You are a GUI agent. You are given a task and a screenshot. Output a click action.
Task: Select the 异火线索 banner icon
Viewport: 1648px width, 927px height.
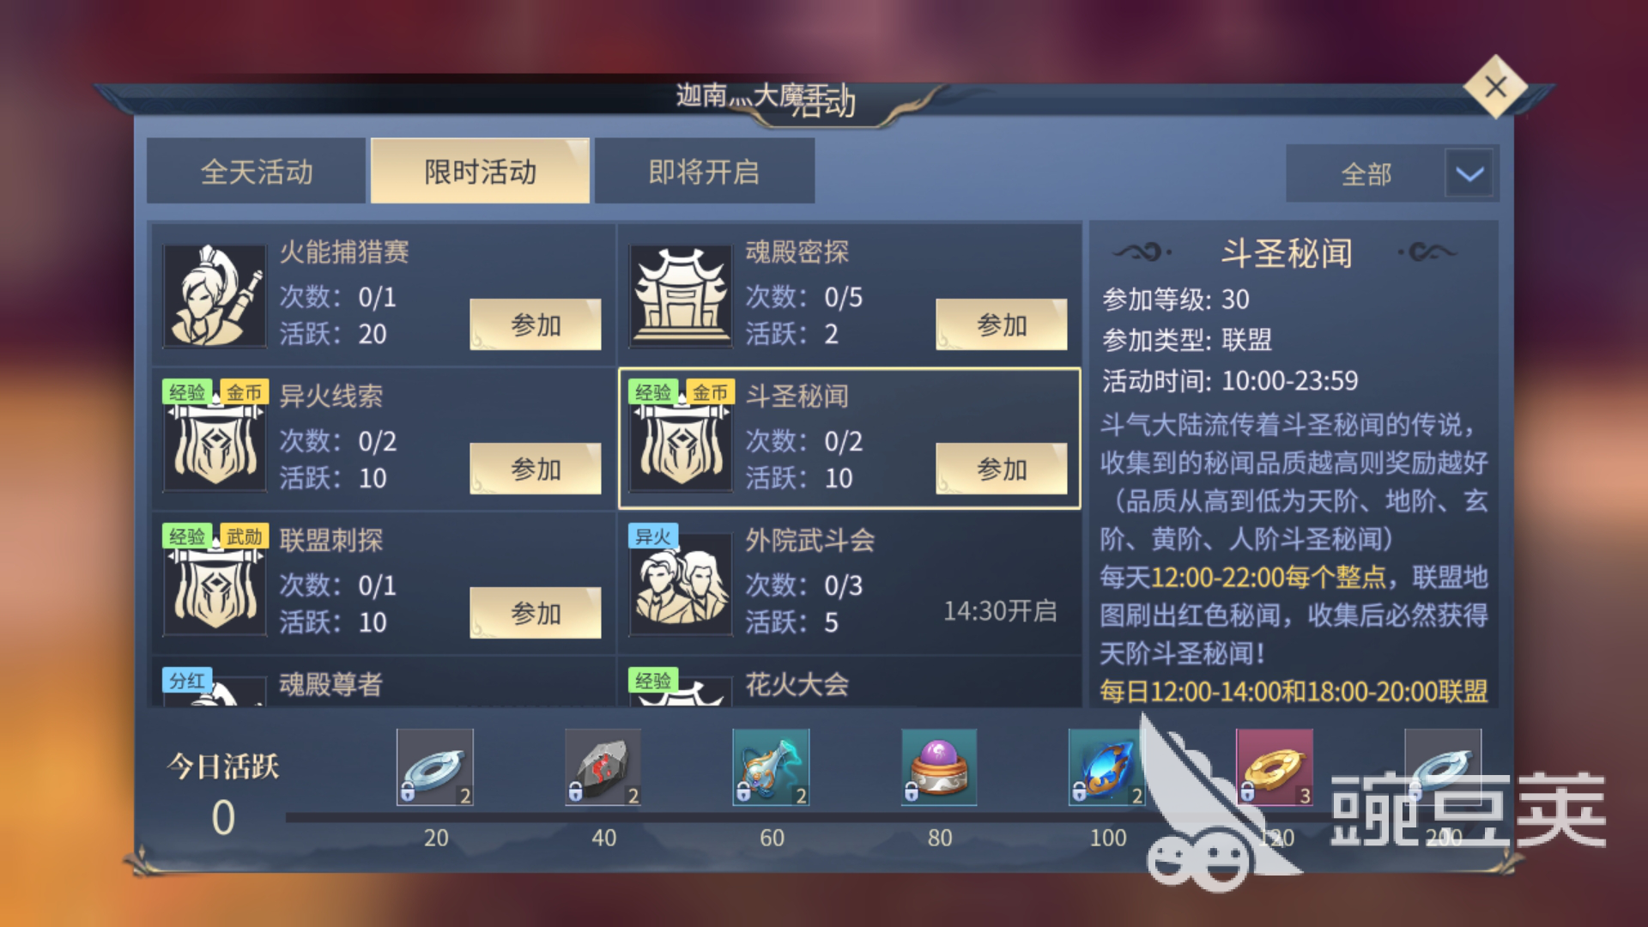tap(215, 440)
